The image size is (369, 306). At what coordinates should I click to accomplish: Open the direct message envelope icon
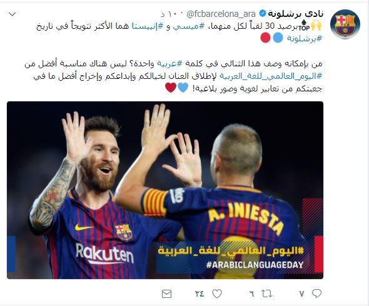click(x=166, y=293)
